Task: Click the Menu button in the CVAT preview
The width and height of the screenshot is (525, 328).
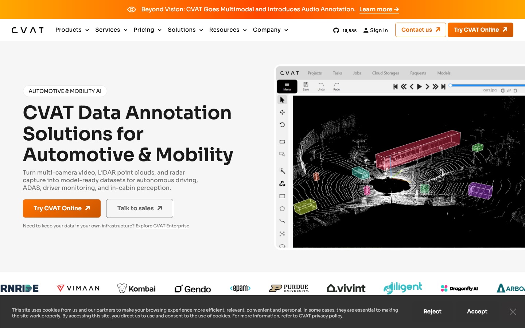Action: click(x=287, y=86)
